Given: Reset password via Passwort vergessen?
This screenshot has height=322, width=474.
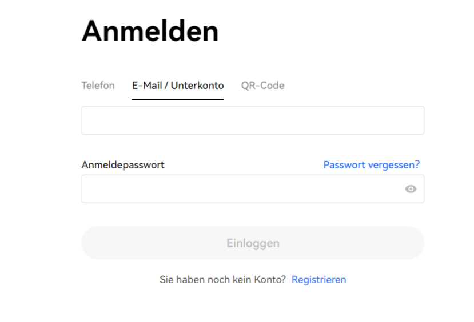Looking at the screenshot, I should click(371, 165).
